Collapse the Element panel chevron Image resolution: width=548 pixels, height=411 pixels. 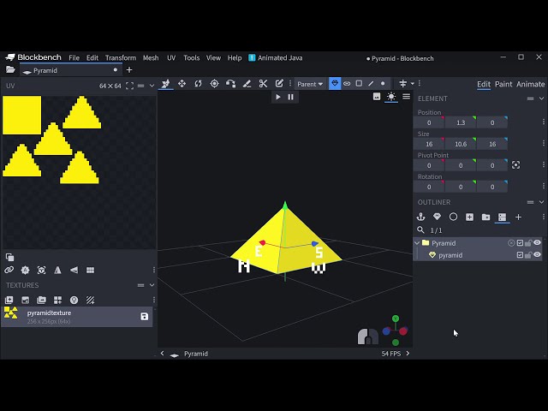pyautogui.click(x=541, y=98)
